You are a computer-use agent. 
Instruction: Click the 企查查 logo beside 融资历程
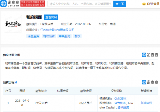(x=150, y=82)
